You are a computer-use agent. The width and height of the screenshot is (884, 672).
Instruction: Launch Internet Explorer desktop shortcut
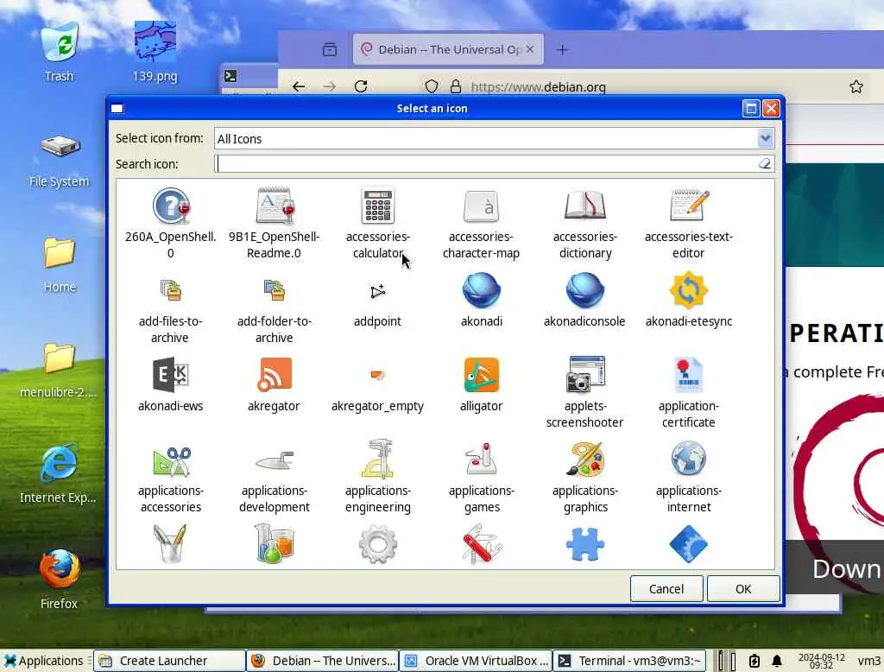(59, 474)
